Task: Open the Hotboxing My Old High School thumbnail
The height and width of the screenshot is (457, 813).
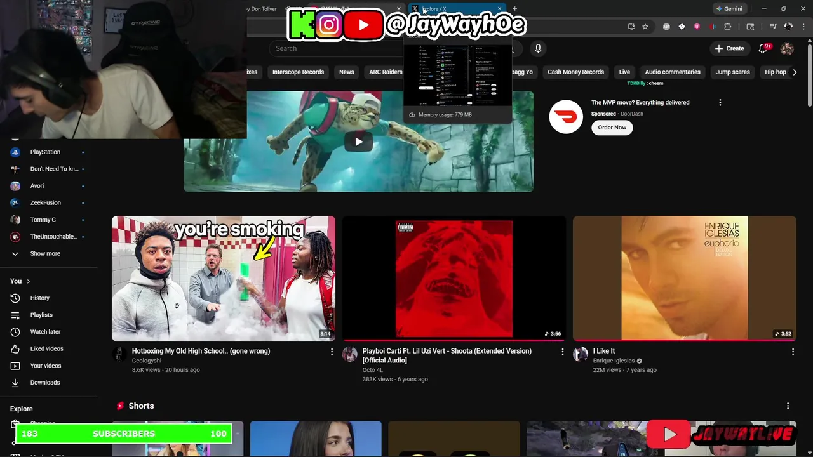Action: [x=224, y=279]
